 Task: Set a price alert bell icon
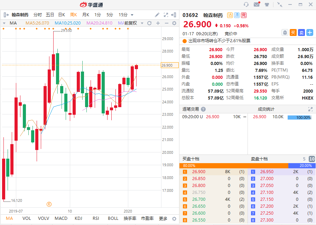(285, 32)
